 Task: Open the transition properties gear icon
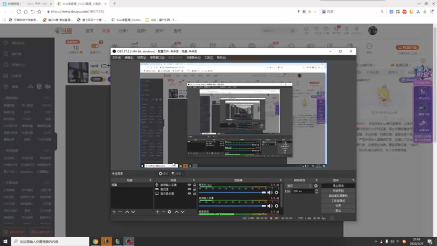tap(316, 186)
